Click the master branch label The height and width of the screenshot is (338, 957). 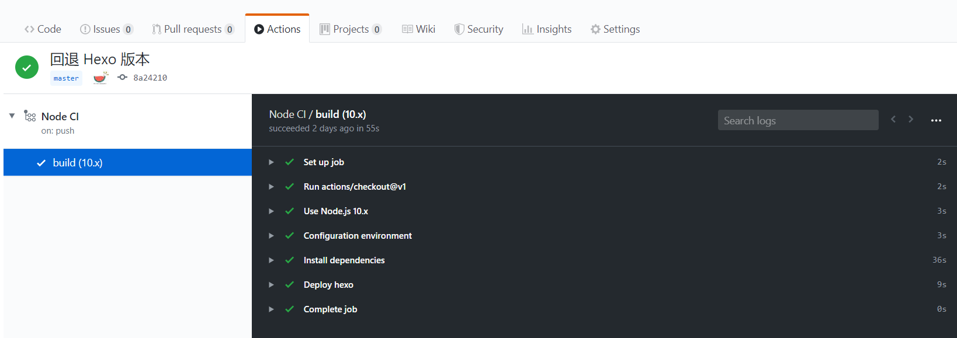click(x=66, y=78)
